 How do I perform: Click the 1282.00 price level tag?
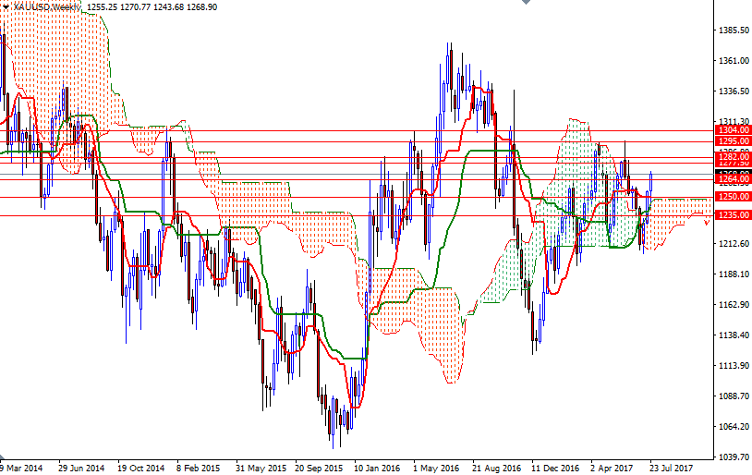[x=734, y=157]
